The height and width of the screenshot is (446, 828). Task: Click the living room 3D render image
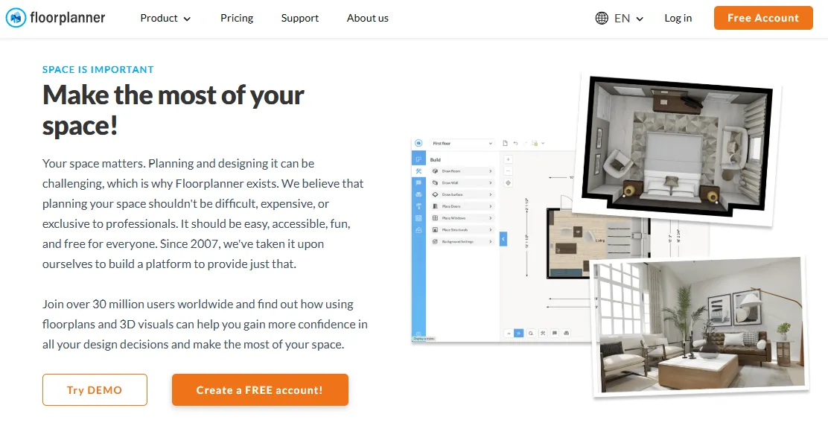tap(700, 326)
